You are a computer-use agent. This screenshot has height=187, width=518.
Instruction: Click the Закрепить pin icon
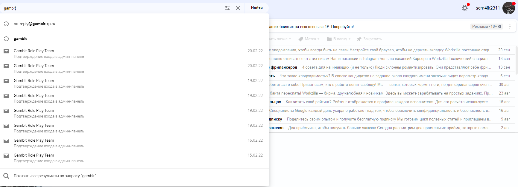[359, 39]
